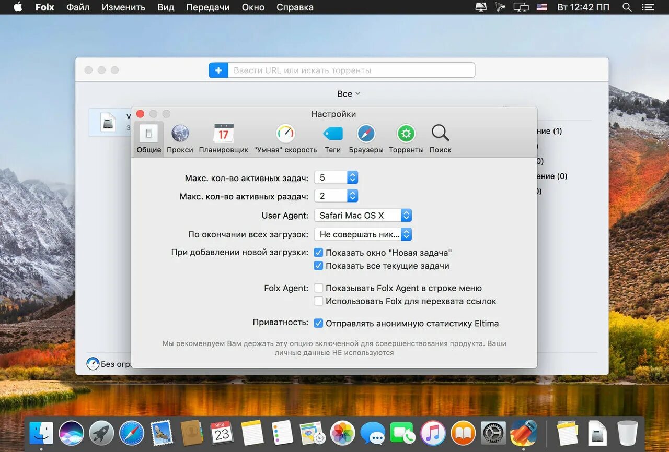Open the По окончании всех загрузок dropdown
Image resolution: width=669 pixels, height=452 pixels.
coord(363,234)
